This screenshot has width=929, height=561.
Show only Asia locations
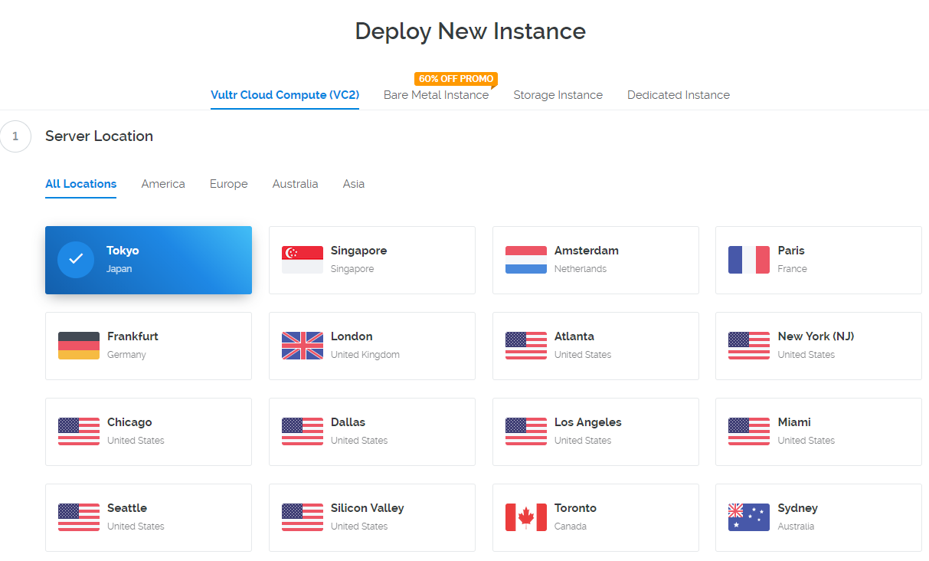point(353,184)
